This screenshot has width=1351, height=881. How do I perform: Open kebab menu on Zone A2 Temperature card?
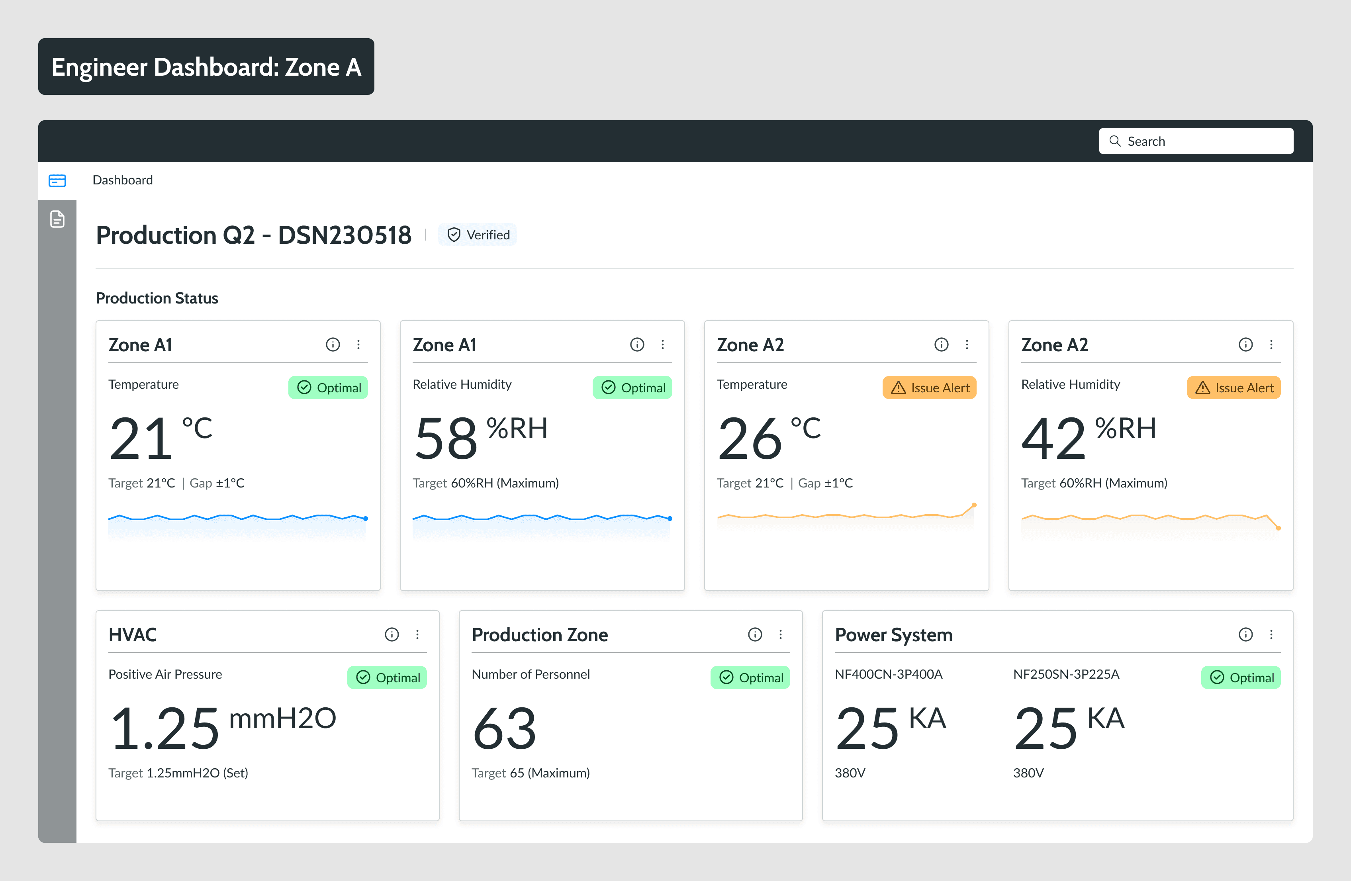click(967, 345)
